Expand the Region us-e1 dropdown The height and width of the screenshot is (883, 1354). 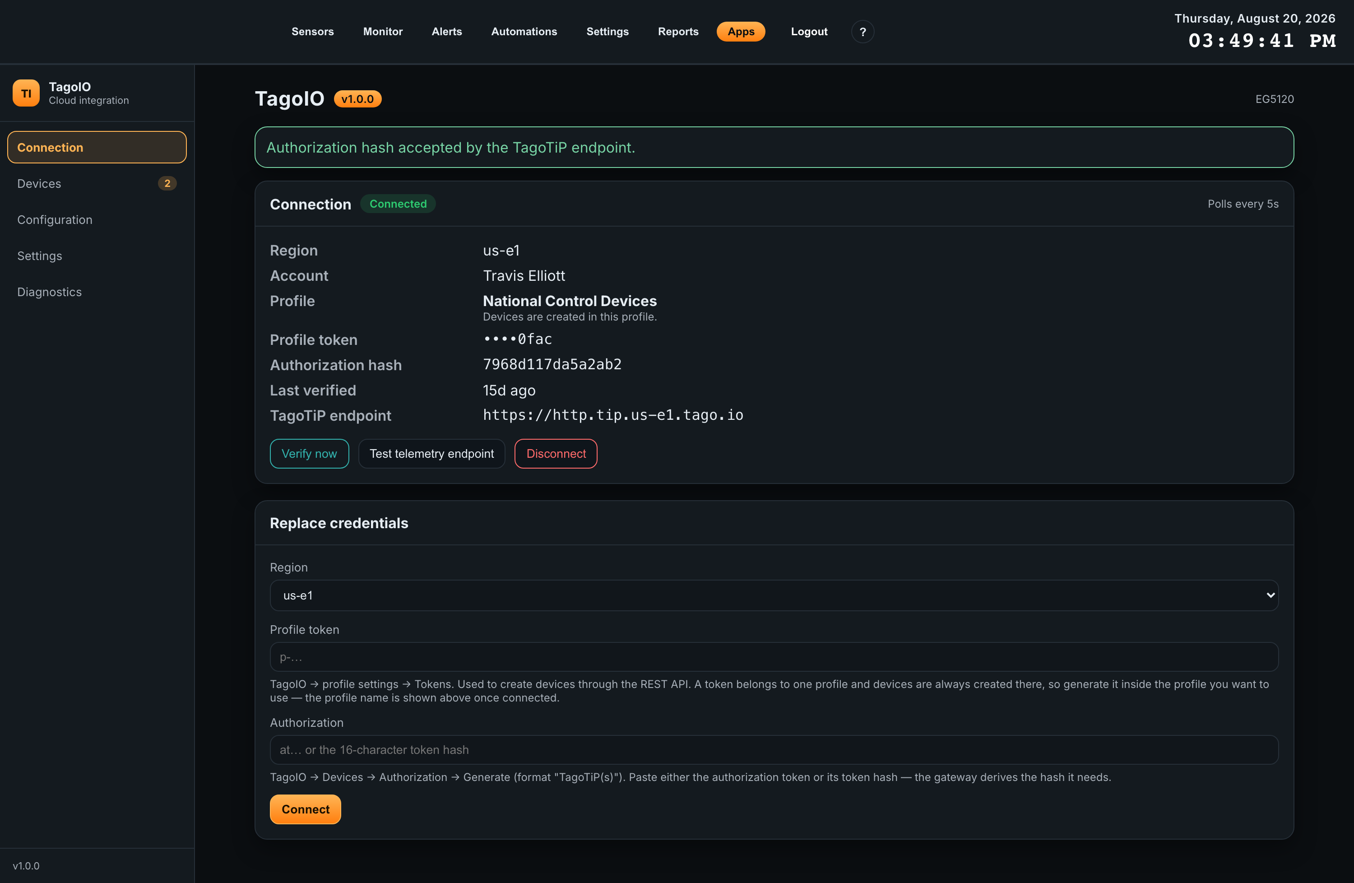(774, 595)
